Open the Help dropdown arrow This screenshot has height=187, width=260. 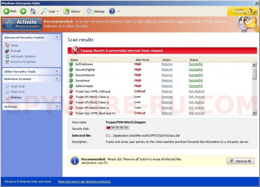point(119,11)
